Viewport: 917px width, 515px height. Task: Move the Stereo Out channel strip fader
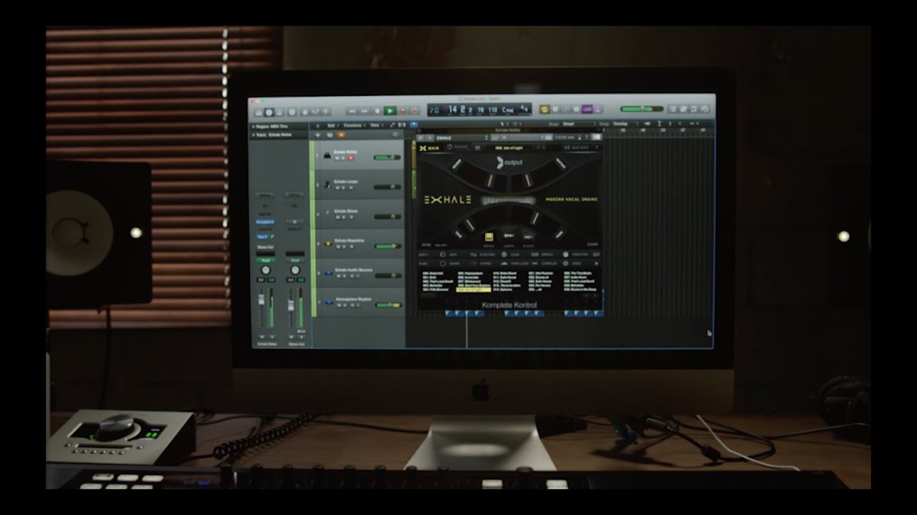(291, 306)
